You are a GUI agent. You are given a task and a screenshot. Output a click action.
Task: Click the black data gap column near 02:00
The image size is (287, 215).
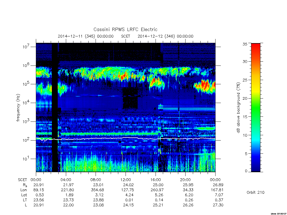click(55, 107)
